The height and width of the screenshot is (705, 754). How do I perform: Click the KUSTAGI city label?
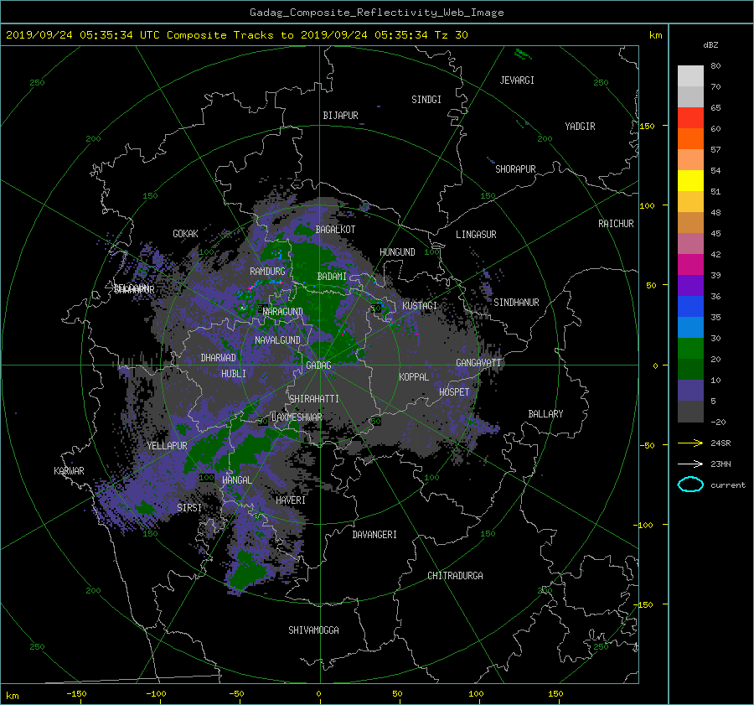(420, 306)
